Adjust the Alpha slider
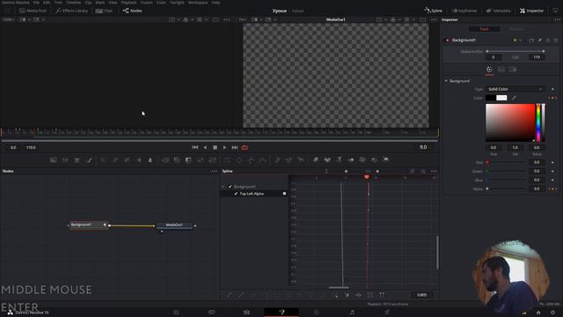Screen dimensions: 563x317 click(507, 188)
